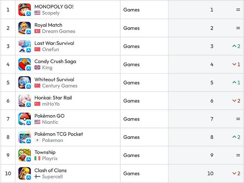Select the Last War:Survival app icon
Screen dimensions: 244x183
[x=24, y=46]
